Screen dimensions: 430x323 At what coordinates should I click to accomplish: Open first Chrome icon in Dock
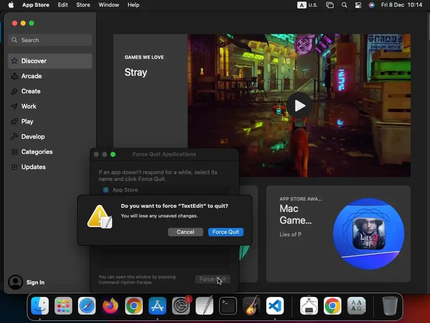pos(134,306)
